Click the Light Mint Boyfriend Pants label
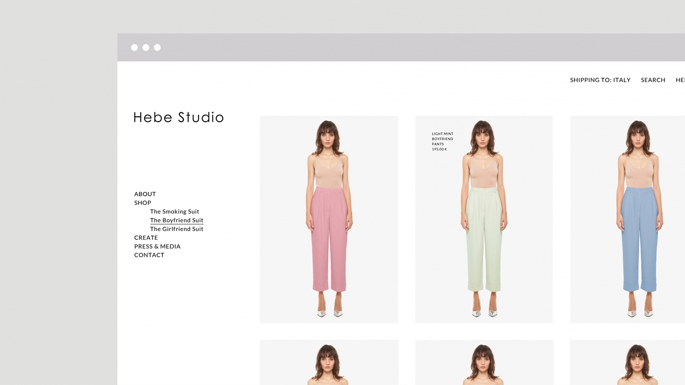Viewport: 685px width, 385px height. click(442, 141)
